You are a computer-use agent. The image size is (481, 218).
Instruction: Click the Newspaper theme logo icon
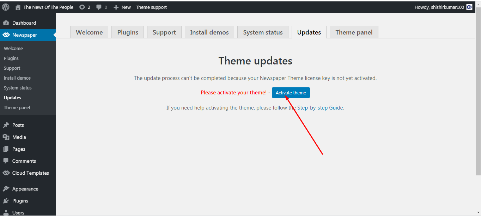click(x=6, y=35)
